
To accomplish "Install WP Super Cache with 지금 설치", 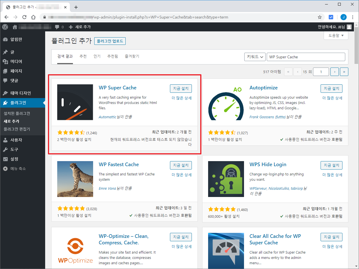I will tap(181, 89).
